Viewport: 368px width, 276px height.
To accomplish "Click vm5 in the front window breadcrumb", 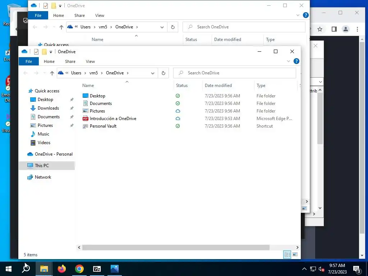I will point(93,73).
